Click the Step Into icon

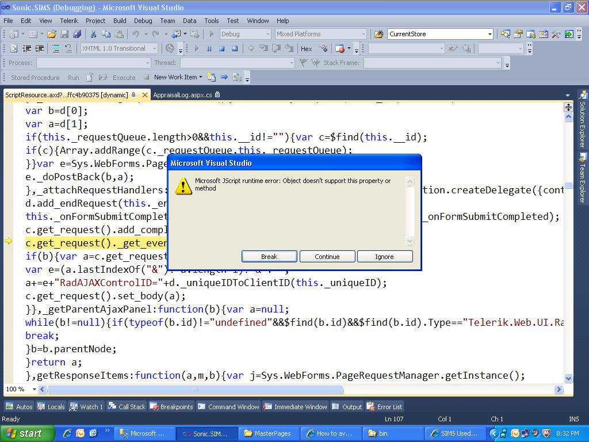coord(263,48)
